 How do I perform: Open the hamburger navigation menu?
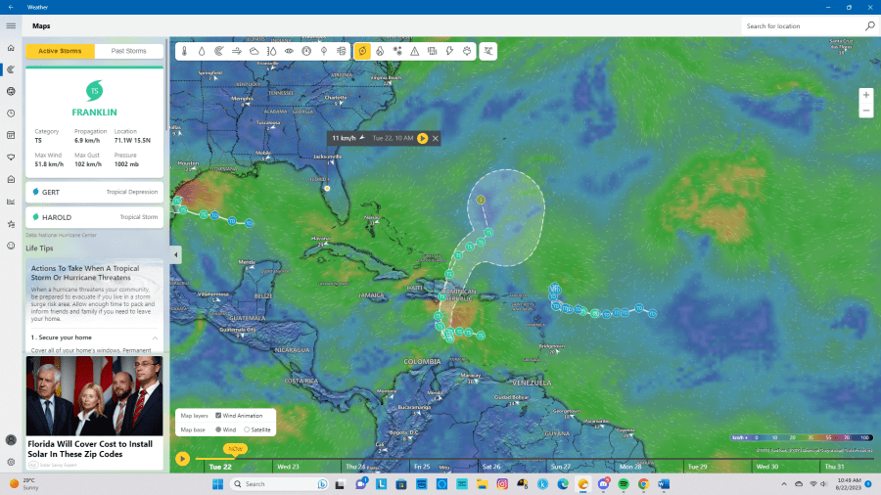[x=11, y=26]
